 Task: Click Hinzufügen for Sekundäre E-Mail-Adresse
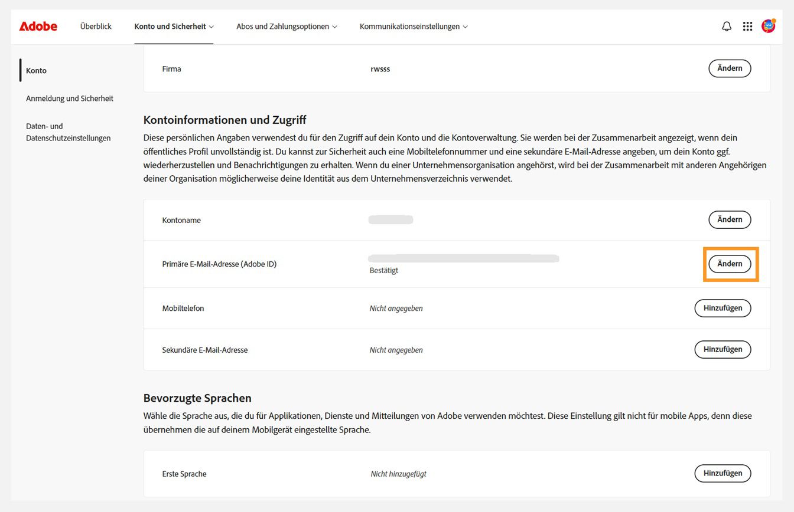coord(723,349)
